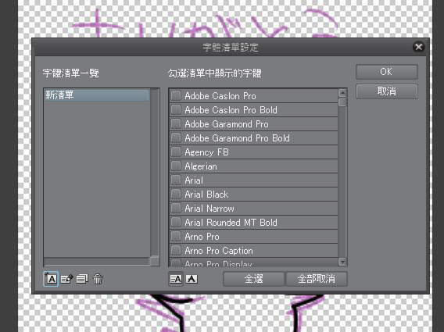Click the Algerian font name
The image size is (444, 332).
[x=201, y=166]
